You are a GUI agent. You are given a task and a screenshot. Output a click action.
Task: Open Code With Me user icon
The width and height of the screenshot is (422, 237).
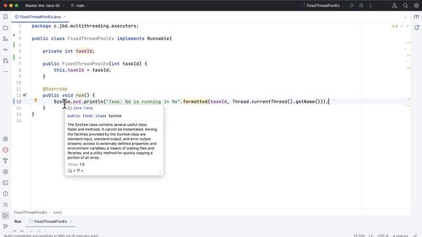(394, 5)
